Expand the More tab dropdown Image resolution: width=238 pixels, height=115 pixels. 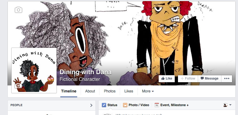[148, 91]
